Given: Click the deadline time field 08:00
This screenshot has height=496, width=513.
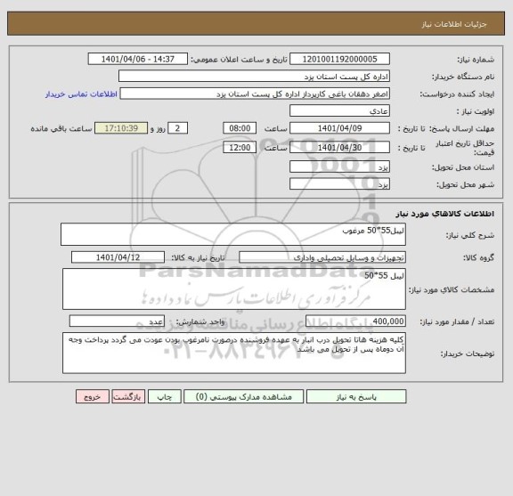Looking at the screenshot, I should [x=240, y=128].
